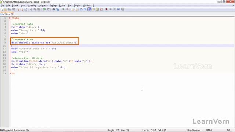
Task: Open the Function List toolbar icon
Action: [x=101, y=9]
